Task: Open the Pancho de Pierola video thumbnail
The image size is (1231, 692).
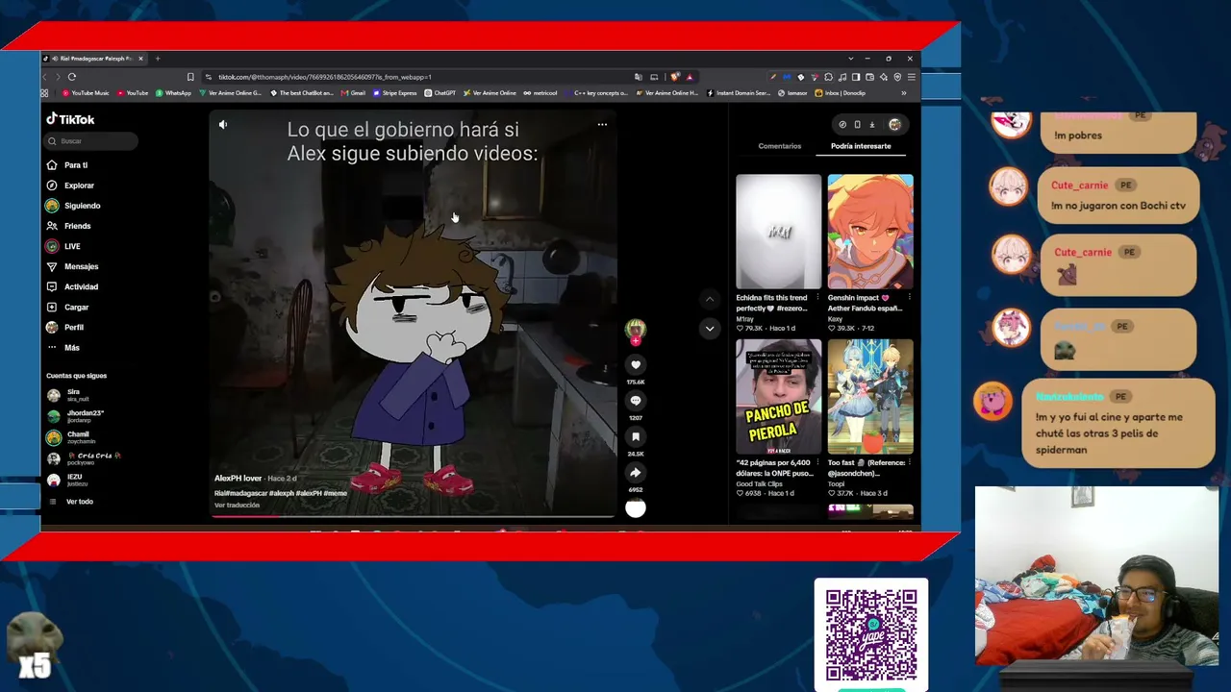Action: pos(779,397)
